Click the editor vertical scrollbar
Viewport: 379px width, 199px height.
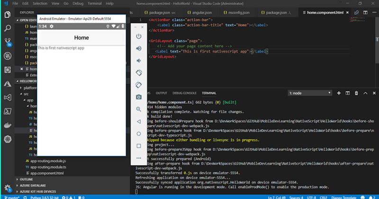[x=377, y=47]
